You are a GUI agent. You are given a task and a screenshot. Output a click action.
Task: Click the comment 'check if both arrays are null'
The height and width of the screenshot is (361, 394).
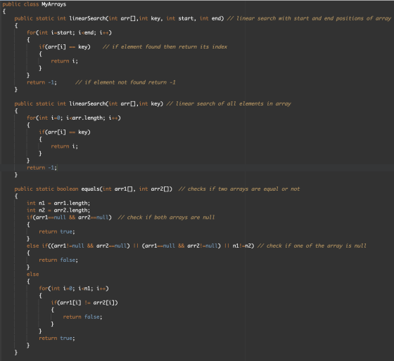(166, 217)
